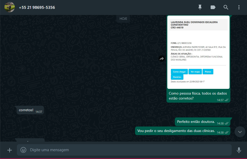Click read checkmarks on image caption message

[x=226, y=100]
